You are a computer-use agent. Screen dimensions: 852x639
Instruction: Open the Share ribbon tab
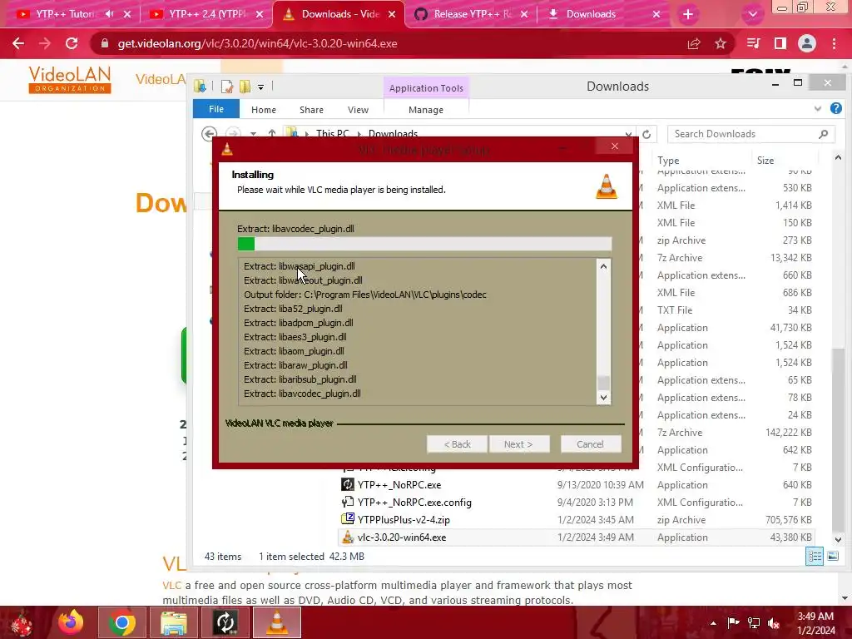311,110
